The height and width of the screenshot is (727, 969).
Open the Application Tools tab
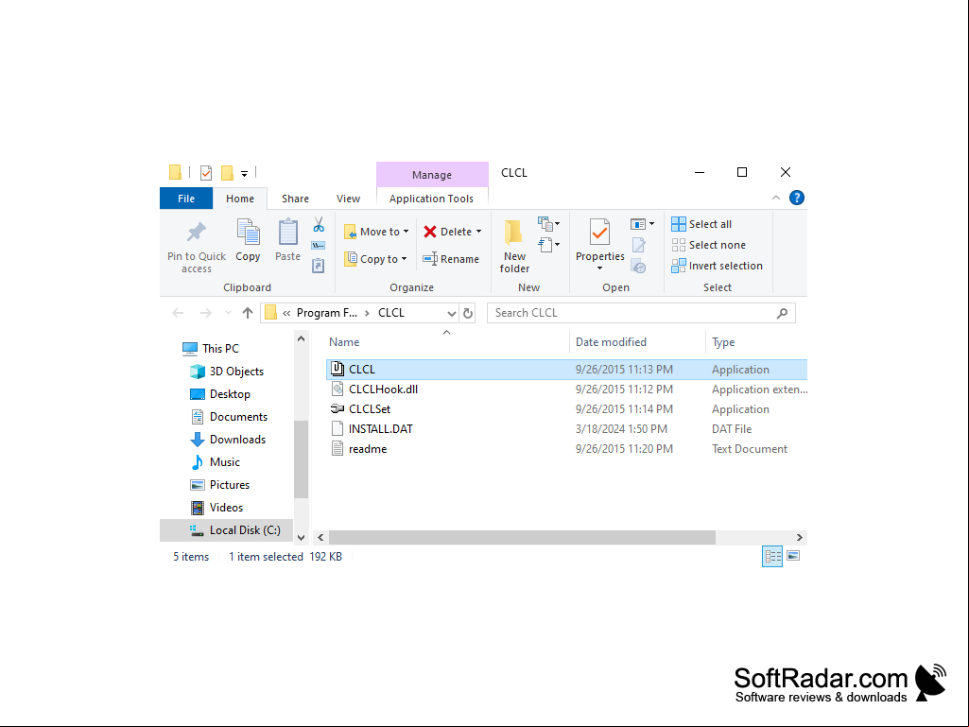431,199
